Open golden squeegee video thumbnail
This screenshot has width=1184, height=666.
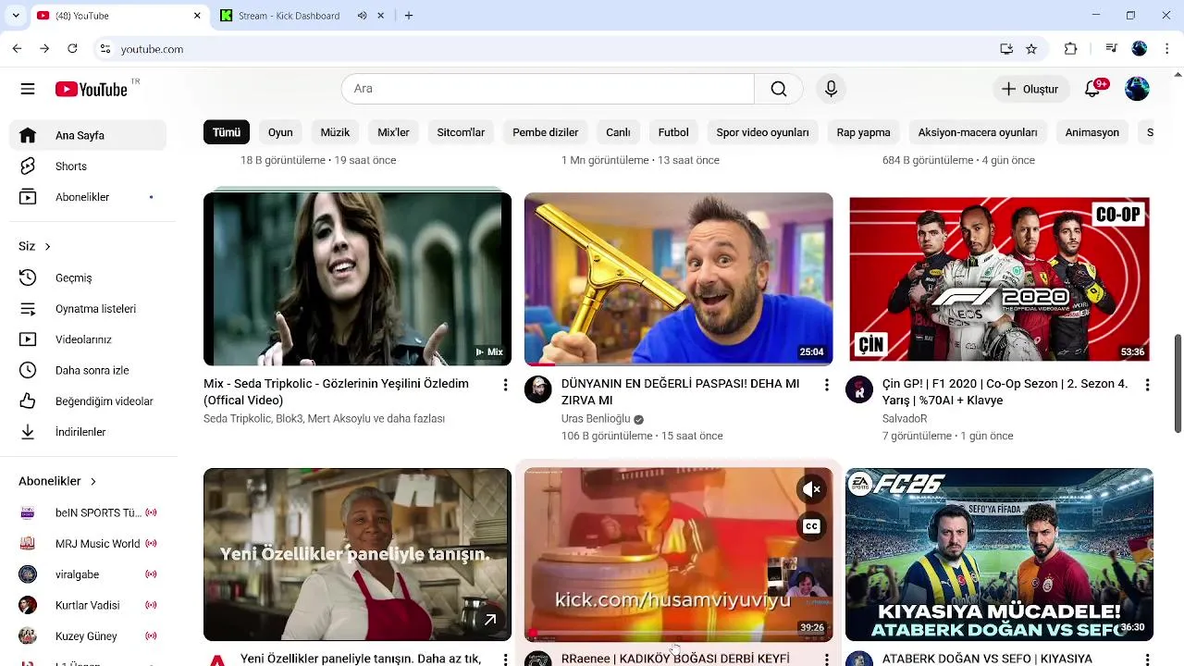coord(678,278)
